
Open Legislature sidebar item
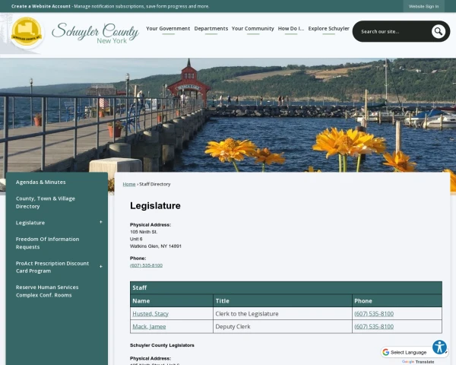tap(30, 223)
